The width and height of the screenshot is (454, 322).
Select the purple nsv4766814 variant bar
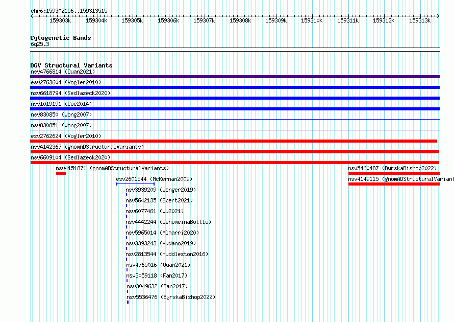click(235, 77)
